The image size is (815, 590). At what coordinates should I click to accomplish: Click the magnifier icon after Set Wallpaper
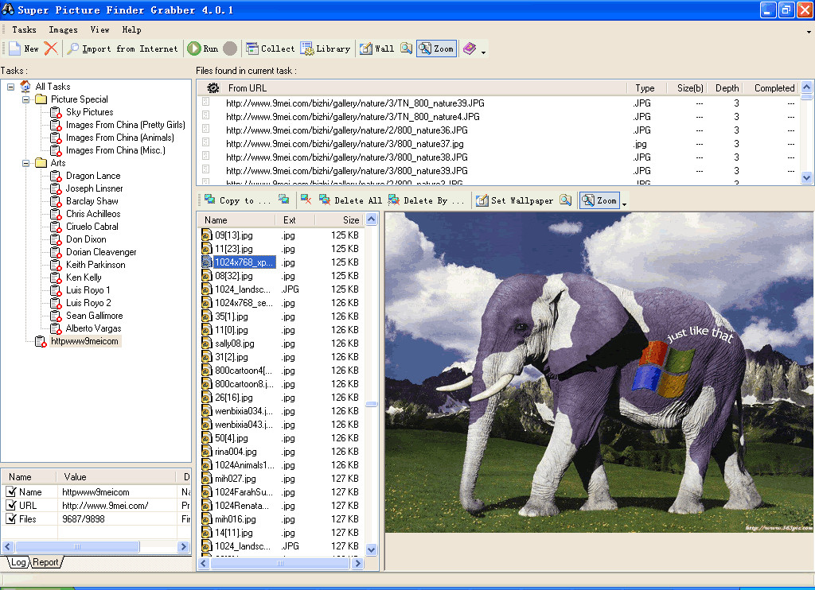click(566, 200)
